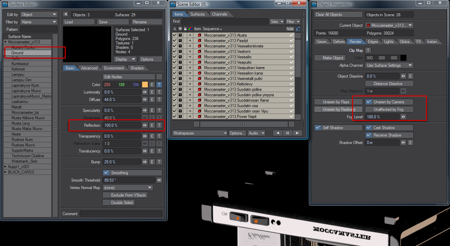Open Vertex Normal Map dropdown
The height and width of the screenshot is (246, 450).
tap(128, 188)
